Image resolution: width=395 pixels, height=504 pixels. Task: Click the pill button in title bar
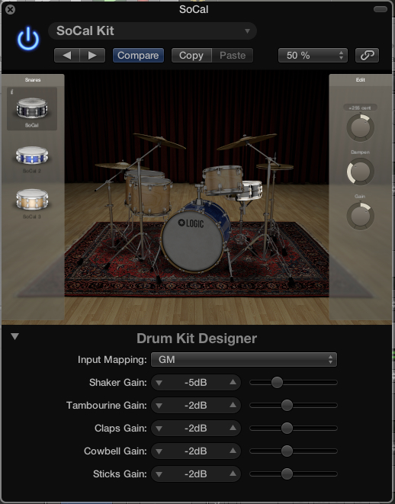click(x=381, y=9)
